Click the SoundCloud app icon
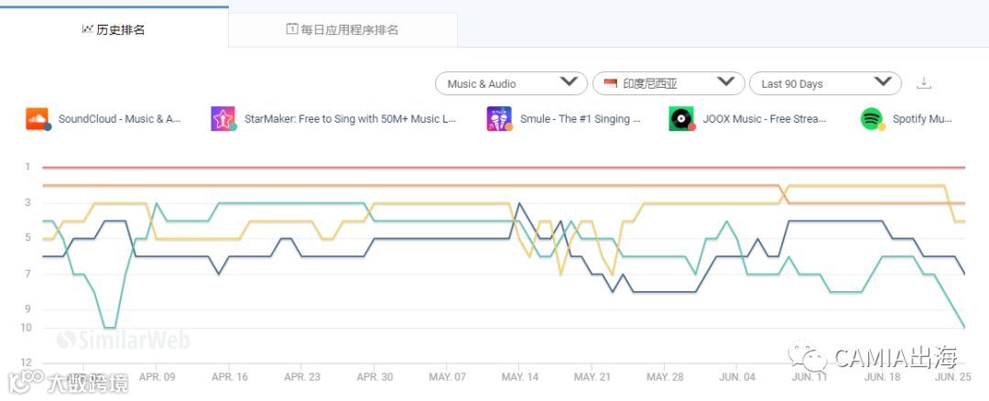The height and width of the screenshot is (401, 989). [38, 118]
